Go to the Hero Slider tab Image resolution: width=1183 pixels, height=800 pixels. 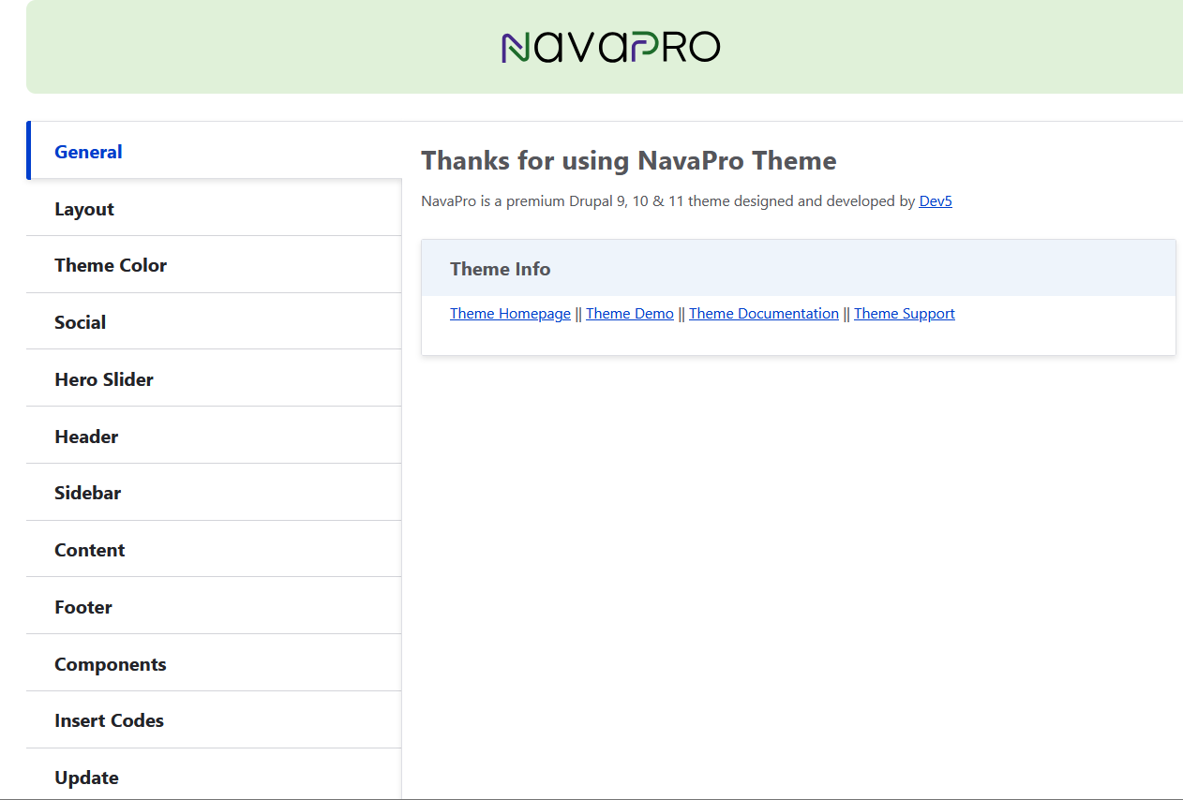[x=104, y=379]
